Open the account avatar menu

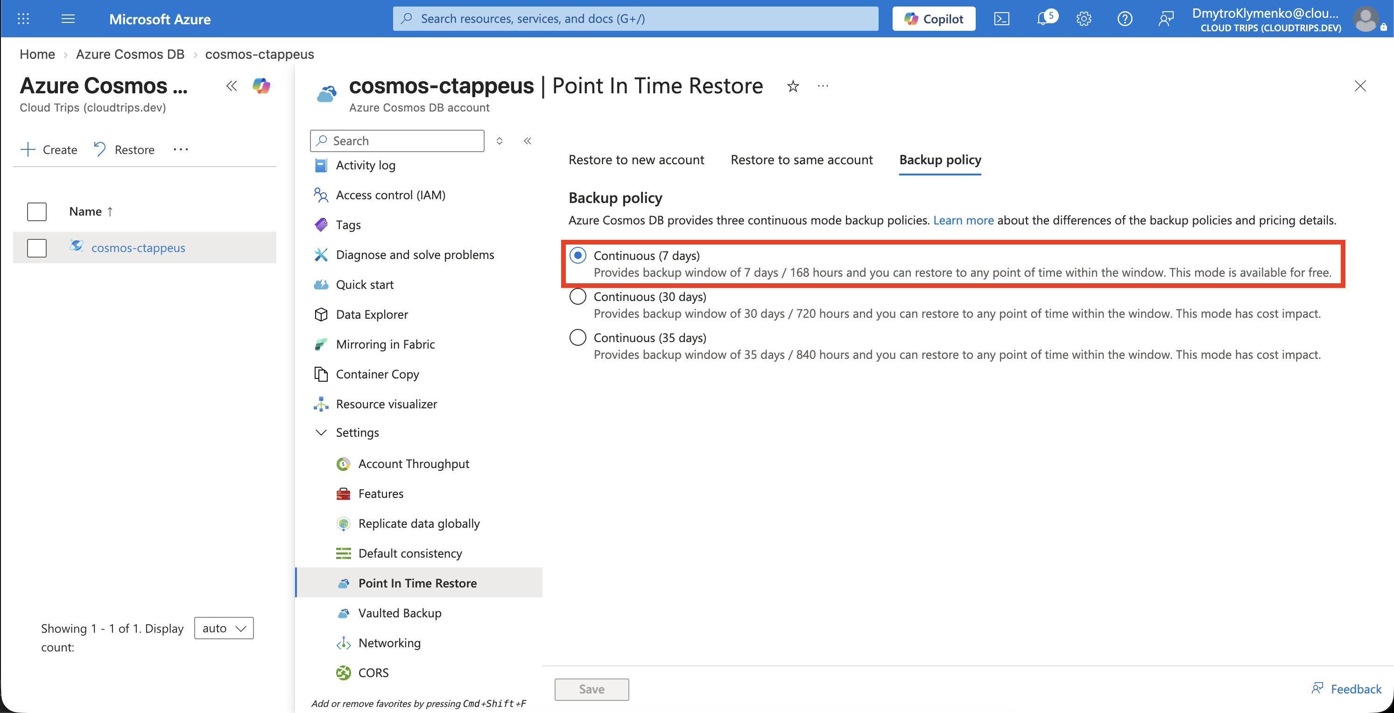(1366, 19)
